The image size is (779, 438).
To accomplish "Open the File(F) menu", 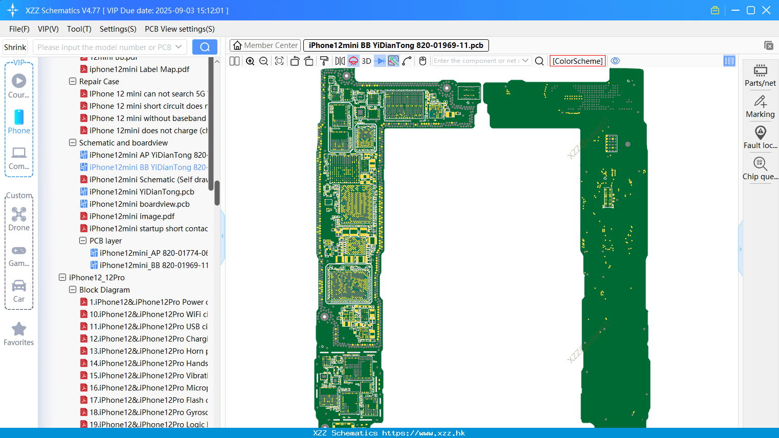I will [x=19, y=29].
